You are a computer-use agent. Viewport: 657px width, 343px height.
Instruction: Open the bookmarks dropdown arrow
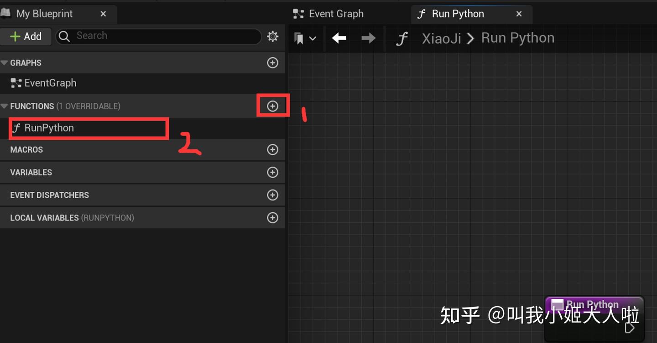click(x=313, y=38)
